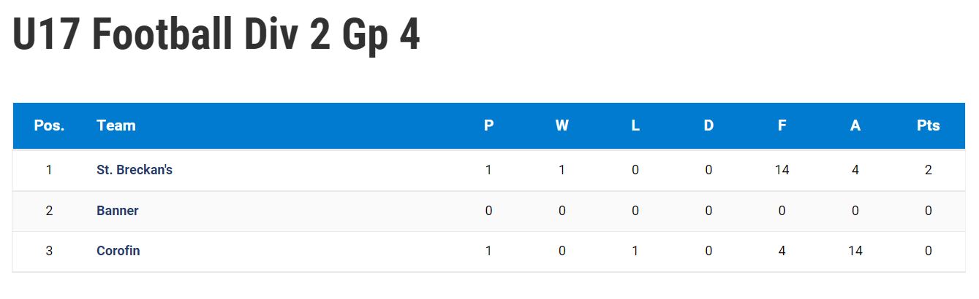Open the Banner team link
The height and width of the screenshot is (299, 979).
pos(118,211)
